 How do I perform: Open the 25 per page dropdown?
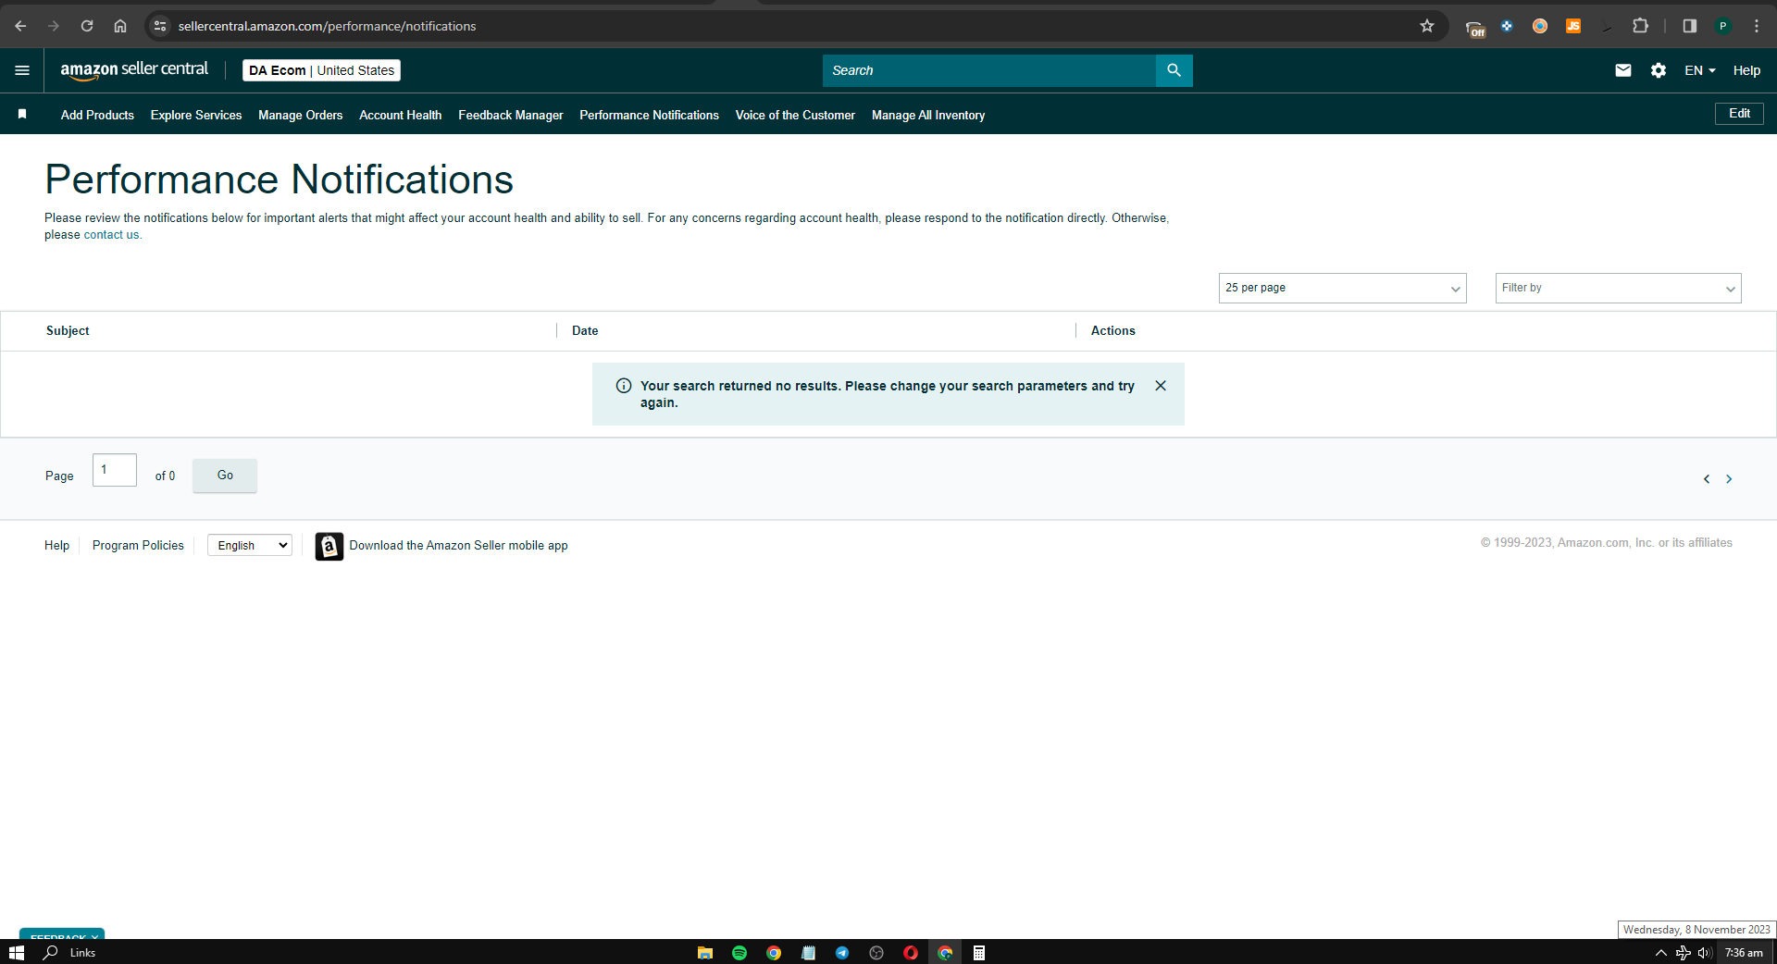1342,288
